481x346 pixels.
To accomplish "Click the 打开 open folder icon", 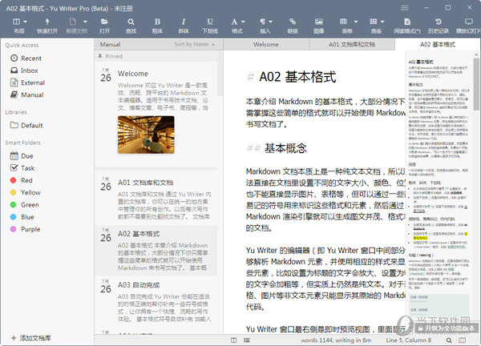I will point(104,22).
